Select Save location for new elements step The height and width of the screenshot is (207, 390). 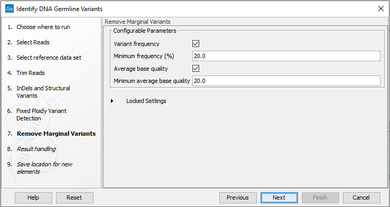pyautogui.click(x=44, y=168)
